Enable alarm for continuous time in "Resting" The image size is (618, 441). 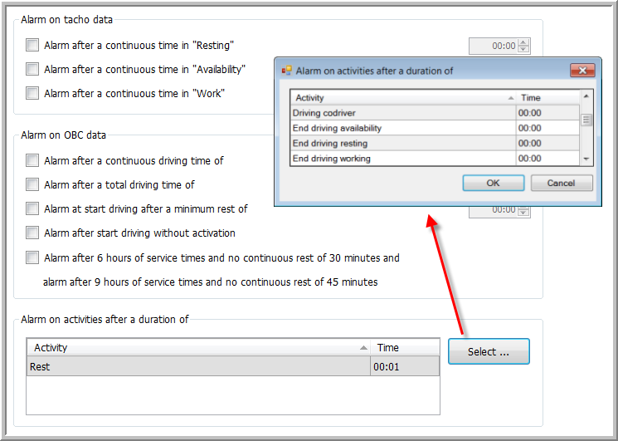(32, 46)
